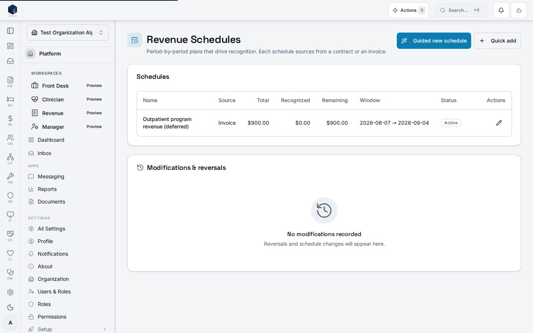Screen dimensions: 533x333
Task: Focus the Search field
Action: coord(461,10)
